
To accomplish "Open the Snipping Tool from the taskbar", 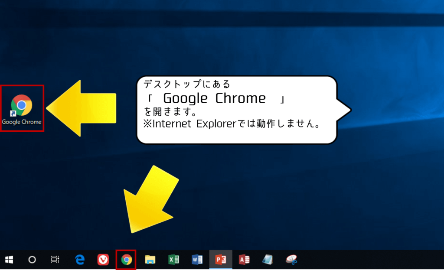I will tap(291, 260).
